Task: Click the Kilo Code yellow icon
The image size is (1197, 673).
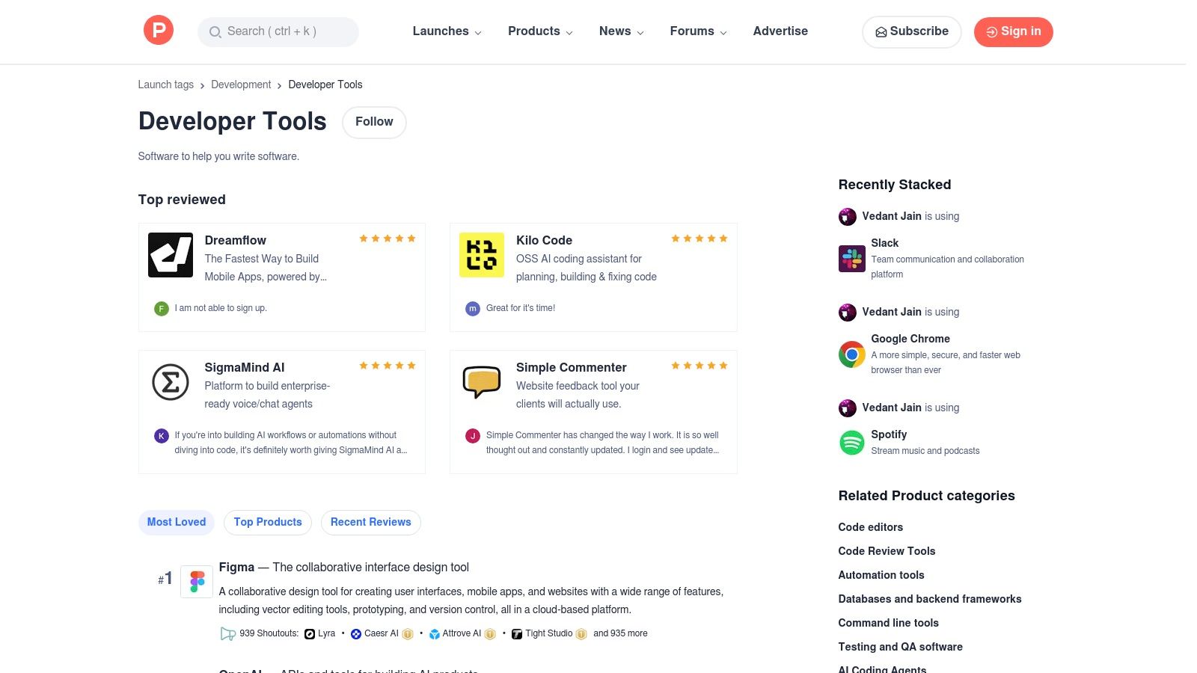Action: click(x=481, y=254)
